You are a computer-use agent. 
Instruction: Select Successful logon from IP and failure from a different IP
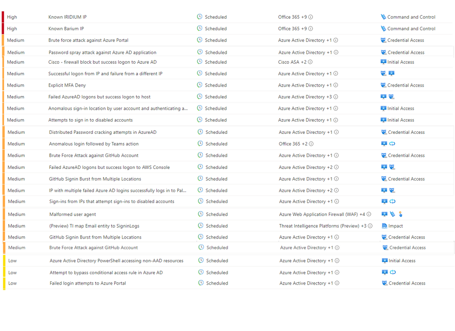tap(105, 74)
